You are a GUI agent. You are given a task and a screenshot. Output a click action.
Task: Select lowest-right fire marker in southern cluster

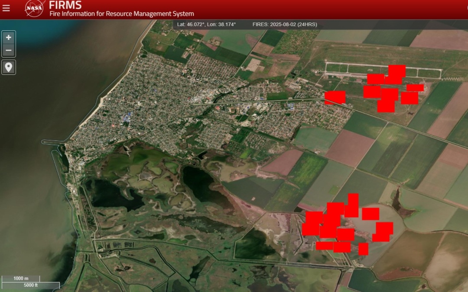(x=363, y=249)
